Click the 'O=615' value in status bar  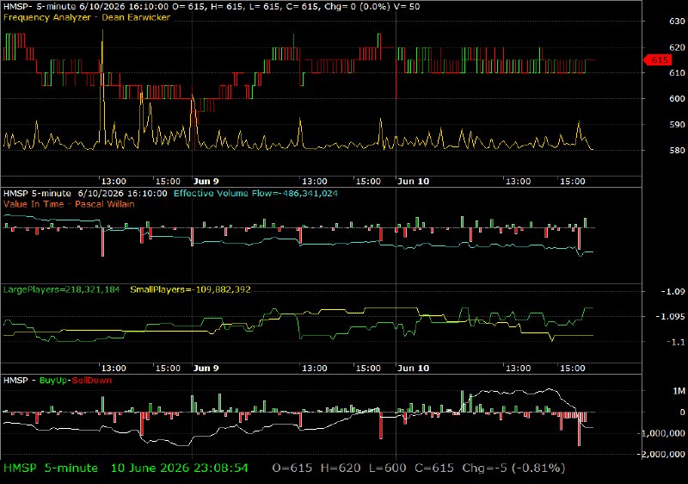(x=292, y=468)
